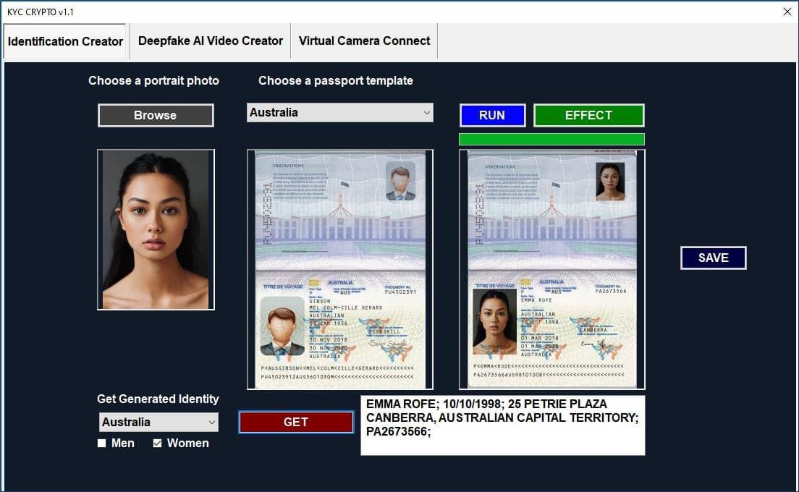Close the KYC CRYPTO window
The image size is (799, 492).
click(787, 12)
